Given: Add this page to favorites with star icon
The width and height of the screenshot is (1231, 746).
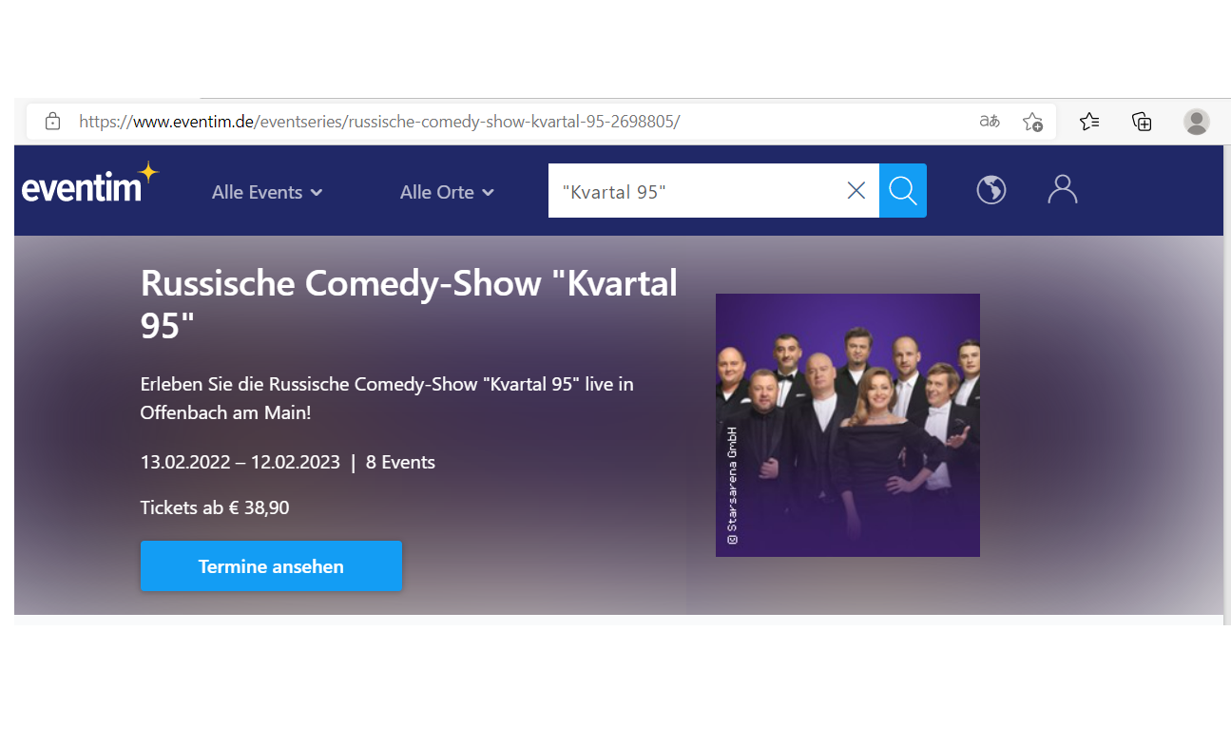Looking at the screenshot, I should click(1032, 122).
